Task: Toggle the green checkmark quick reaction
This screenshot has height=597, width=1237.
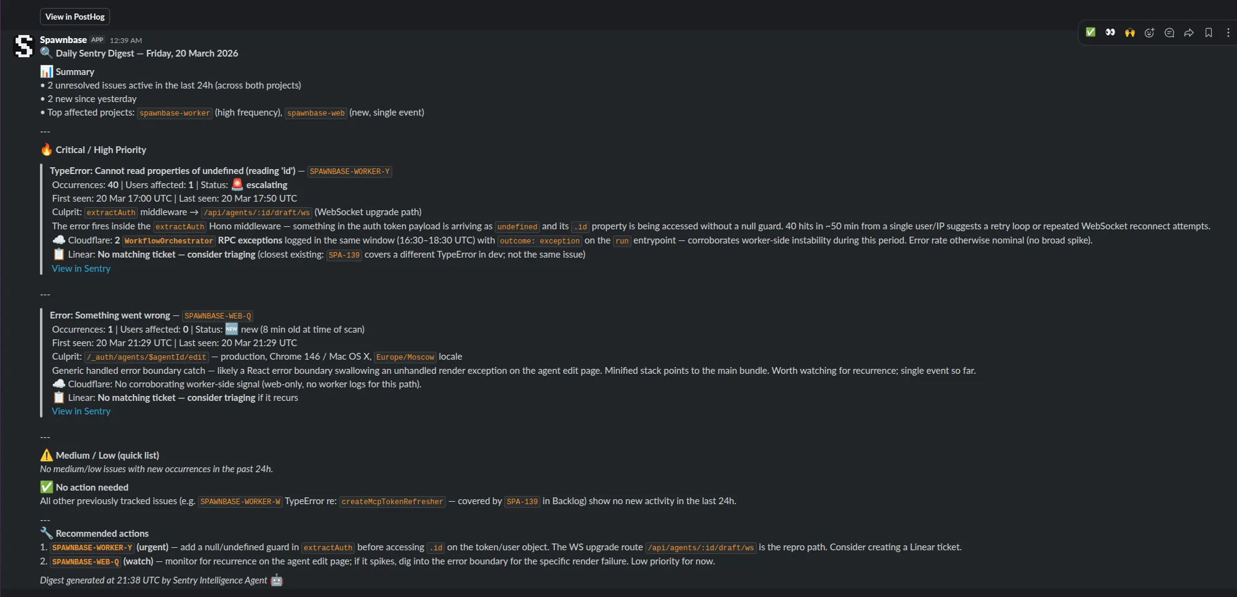Action: click(x=1091, y=33)
